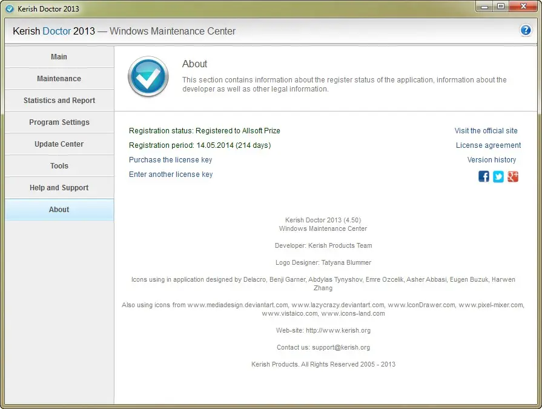The image size is (542, 409).
Task: Click the Registration period 14.05.2014 text
Action: (x=200, y=145)
